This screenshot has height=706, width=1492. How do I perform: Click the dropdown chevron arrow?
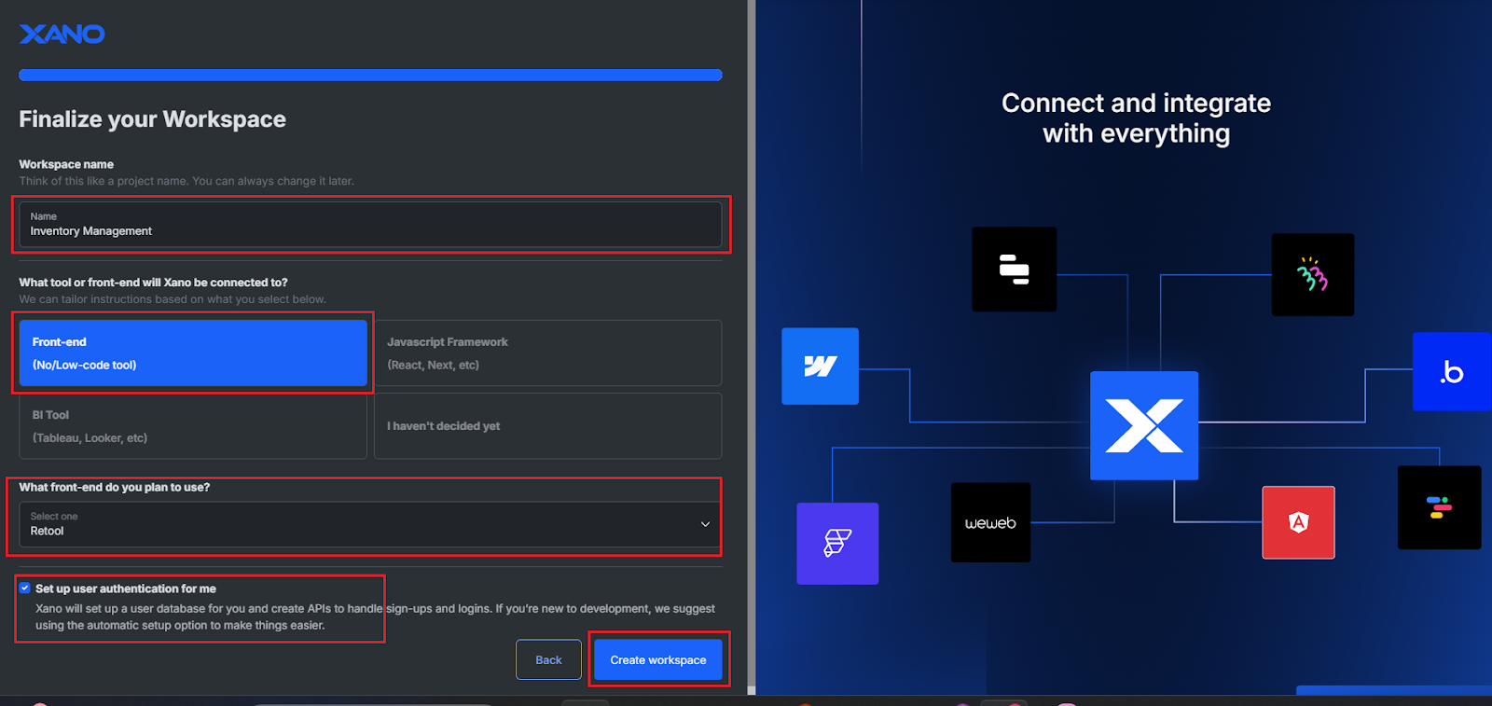click(x=705, y=524)
